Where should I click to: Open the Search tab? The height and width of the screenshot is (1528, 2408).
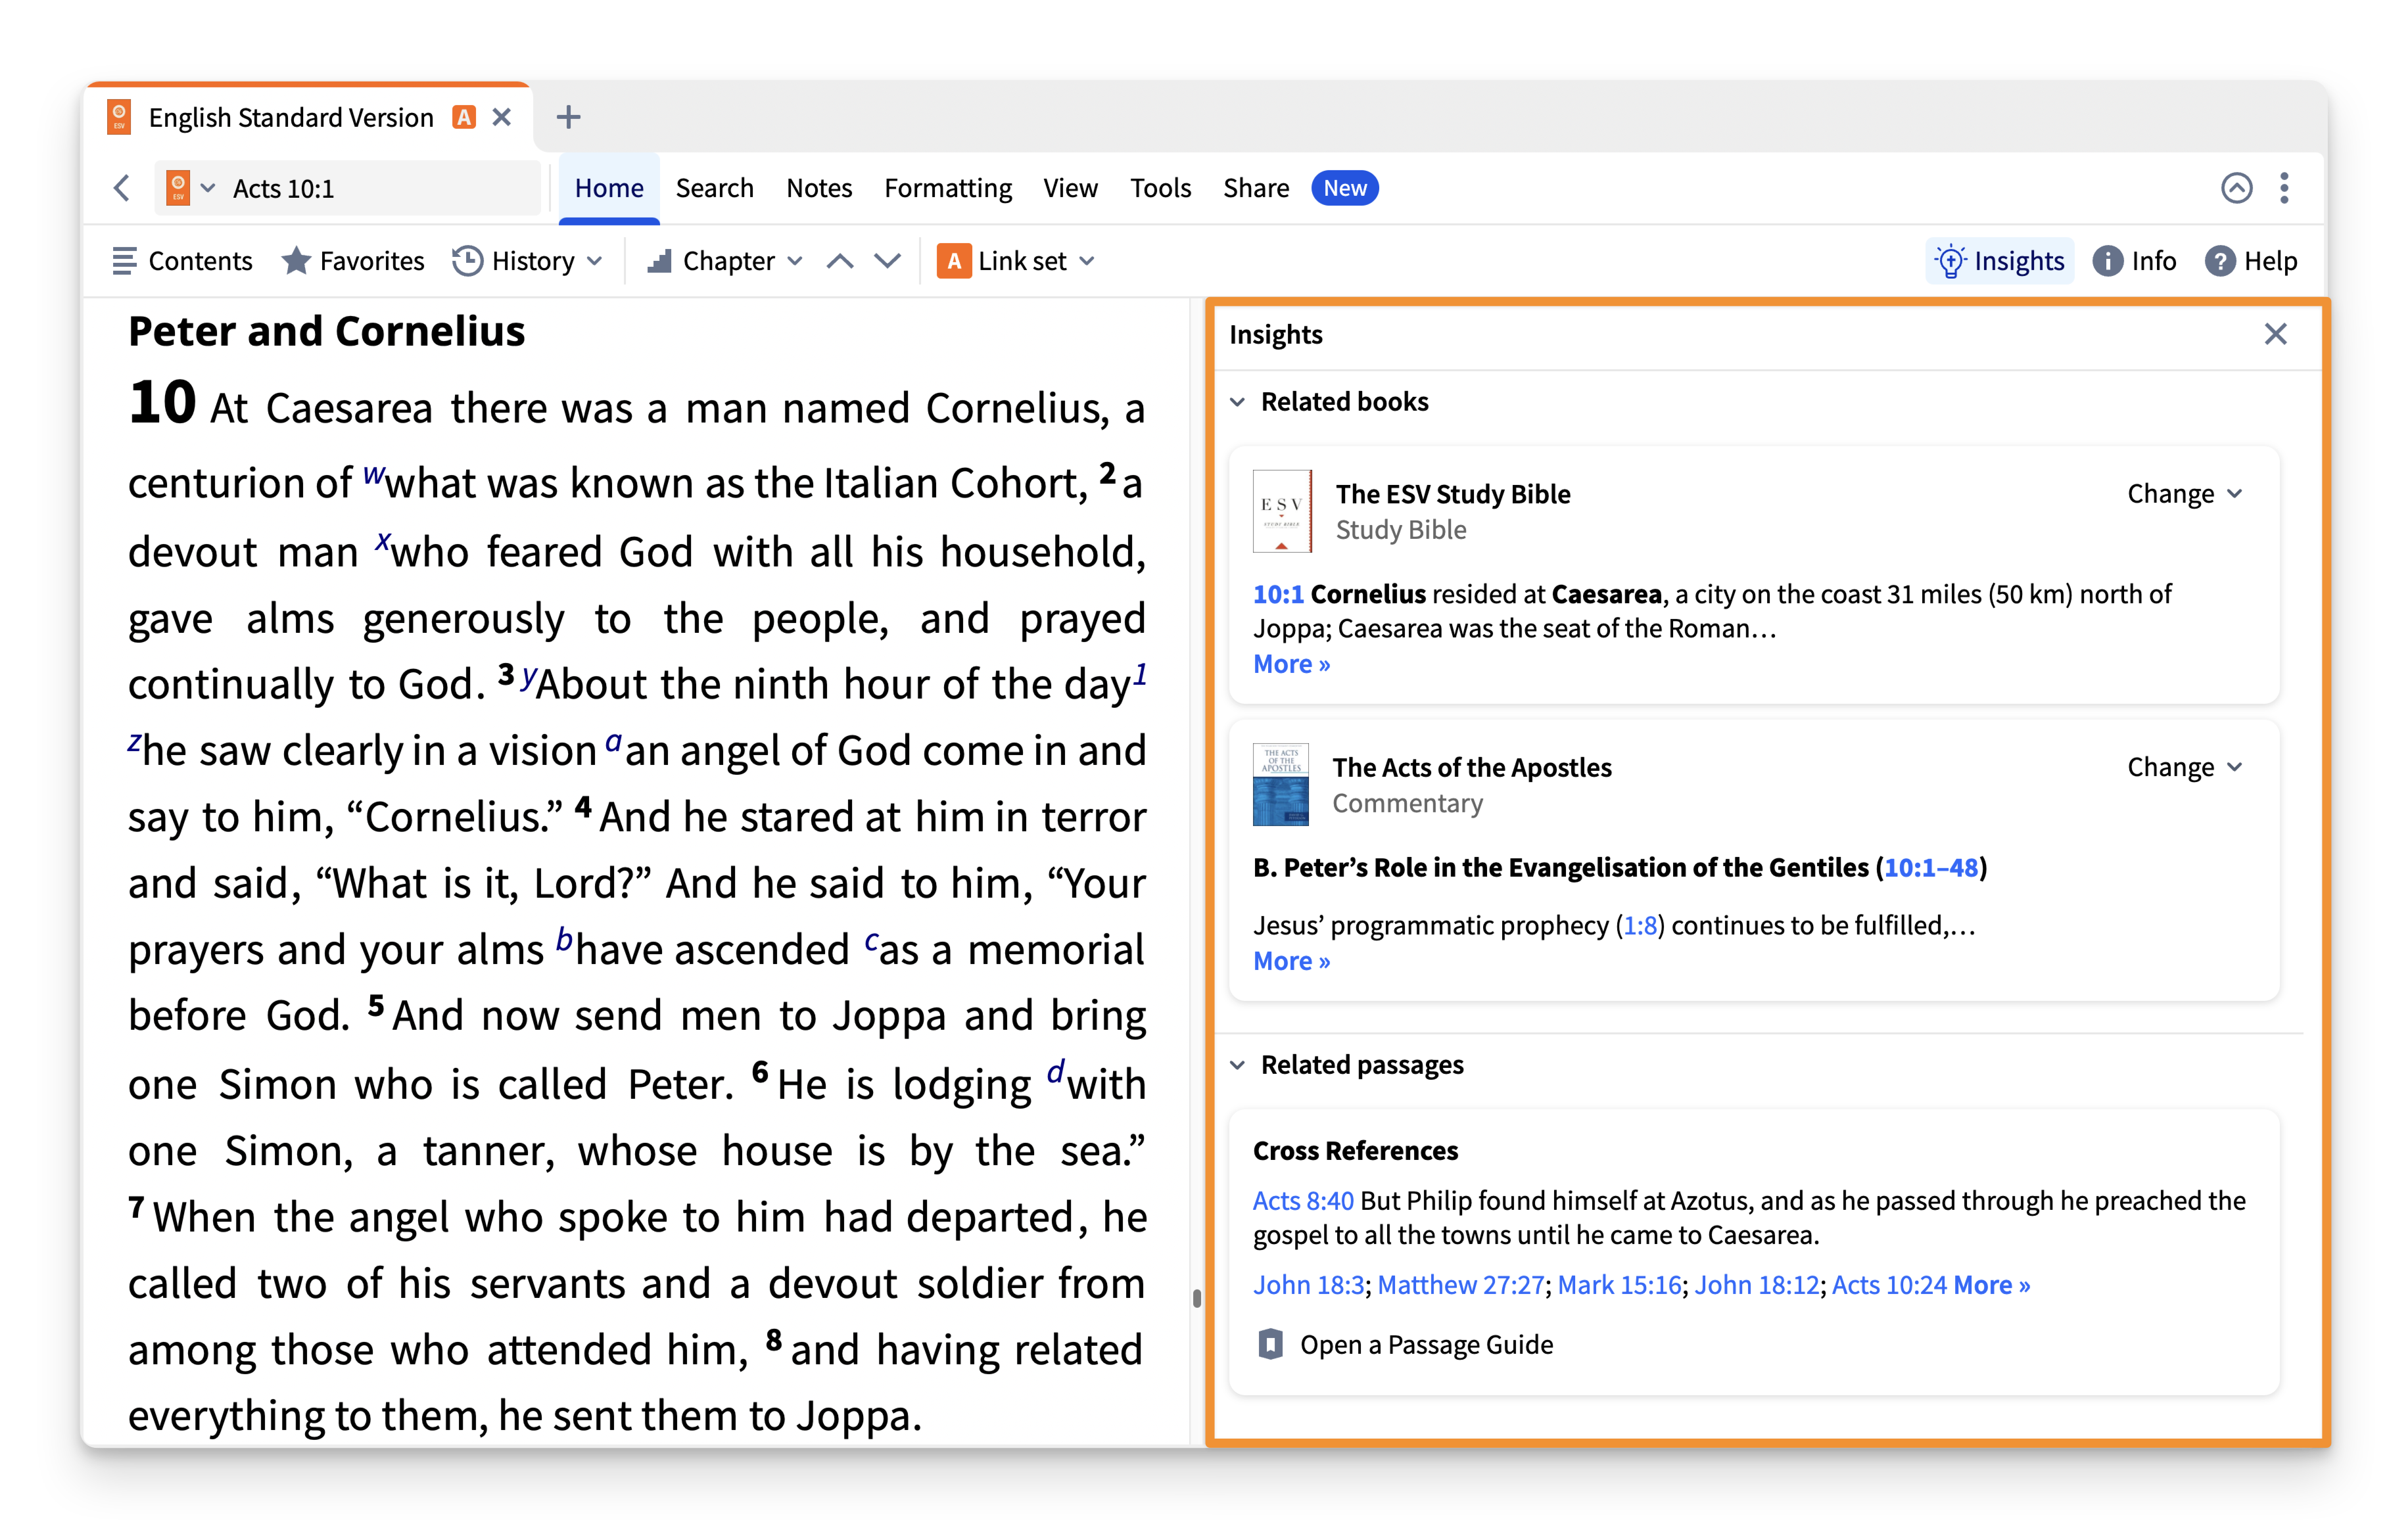pyautogui.click(x=714, y=188)
